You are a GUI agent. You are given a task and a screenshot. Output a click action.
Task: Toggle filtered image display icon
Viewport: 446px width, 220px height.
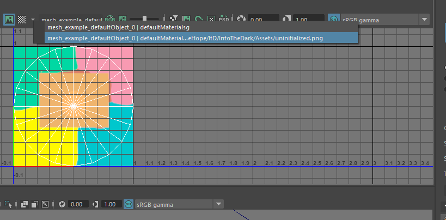(x=174, y=19)
